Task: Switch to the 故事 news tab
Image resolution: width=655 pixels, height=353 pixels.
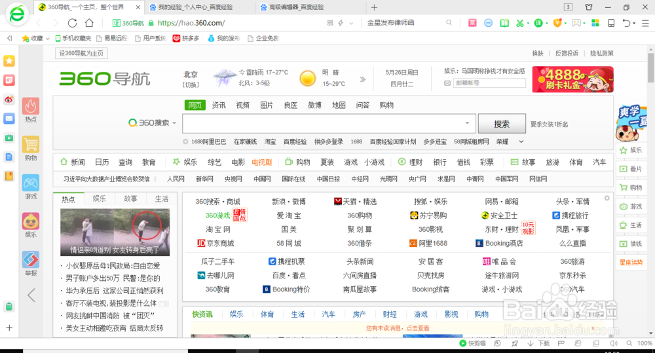Action: pyautogui.click(x=130, y=199)
